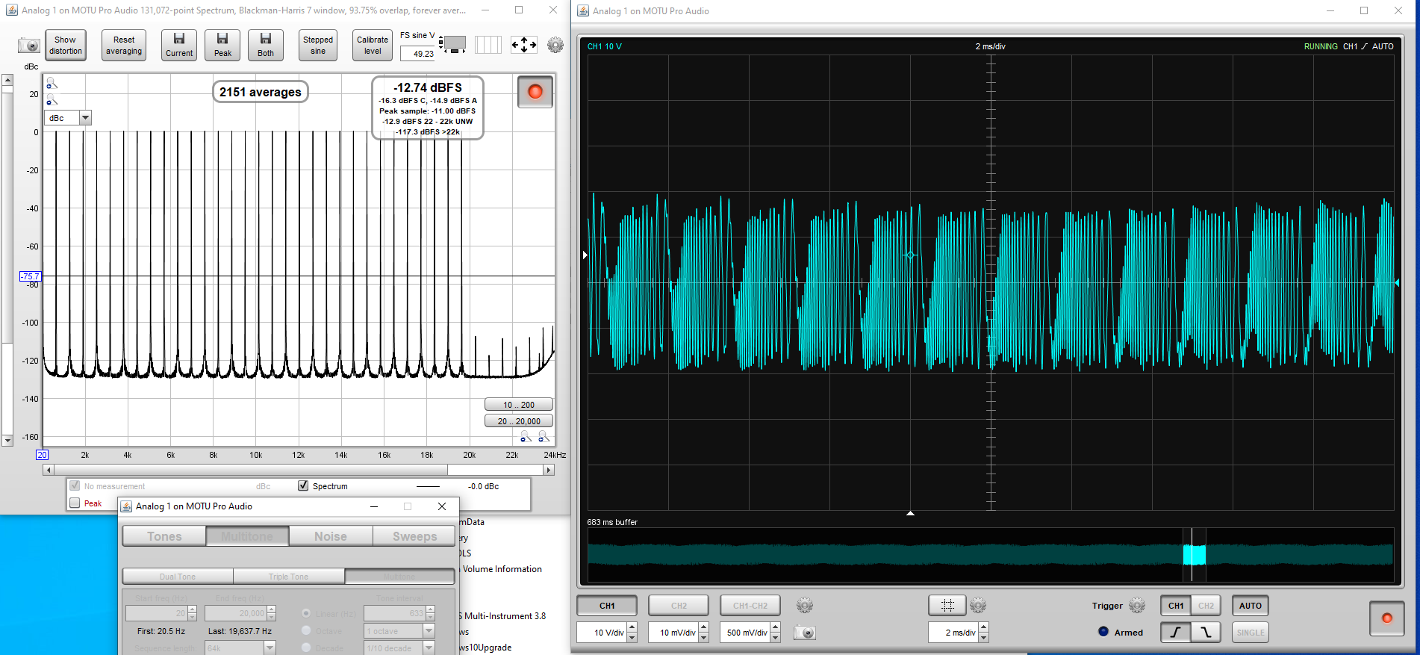Select rising edge trigger slope
Viewport: 1420px width, 655px height.
pyautogui.click(x=1176, y=632)
